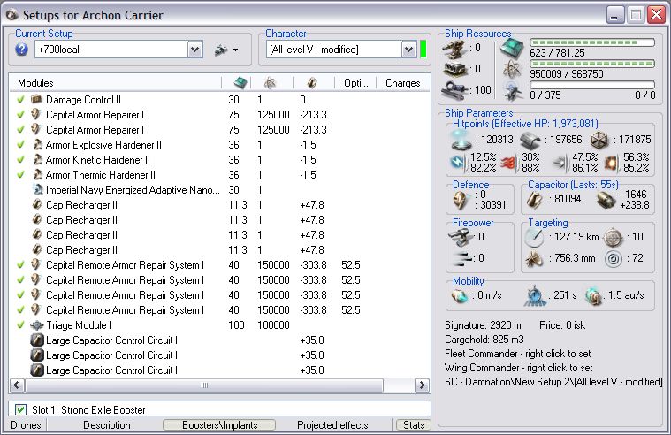Open the Current Setup dropdown
Viewport: 671px width, 435px height.
195,50
